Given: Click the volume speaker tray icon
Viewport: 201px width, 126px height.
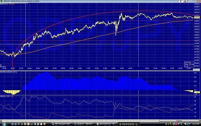Looking at the screenshot, I should (190, 124).
